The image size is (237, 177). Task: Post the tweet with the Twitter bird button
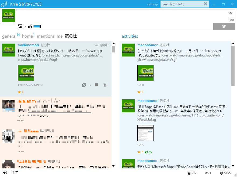pyautogui.click(x=224, y=26)
